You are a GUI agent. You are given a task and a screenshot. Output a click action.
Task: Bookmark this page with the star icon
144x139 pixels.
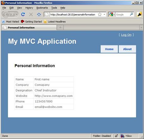click(x=100, y=14)
